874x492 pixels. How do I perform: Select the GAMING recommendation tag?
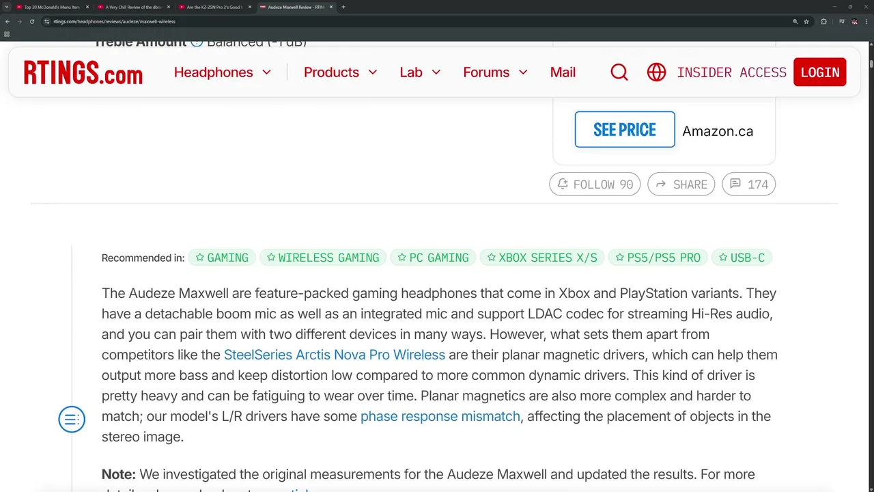tap(222, 258)
